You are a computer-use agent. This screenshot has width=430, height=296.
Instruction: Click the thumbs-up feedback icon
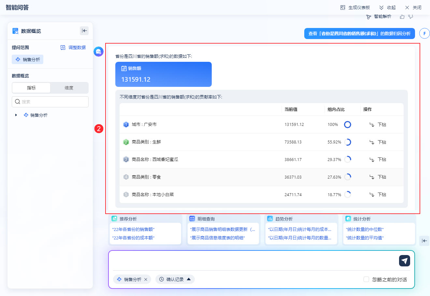(402, 16)
